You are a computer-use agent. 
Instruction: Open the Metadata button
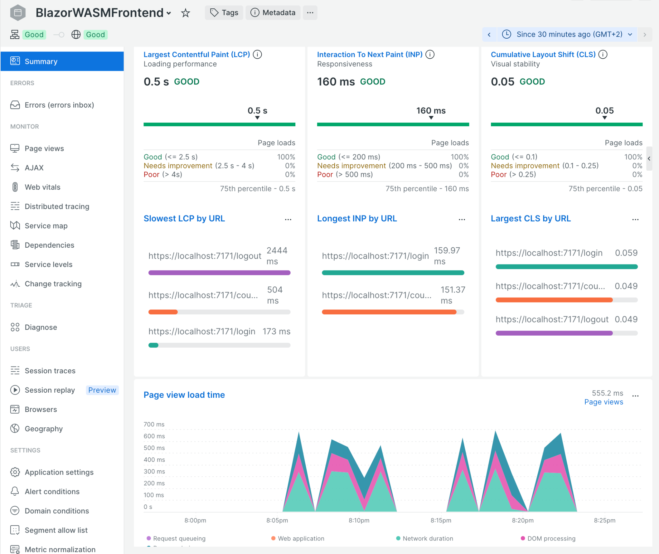pyautogui.click(x=273, y=13)
